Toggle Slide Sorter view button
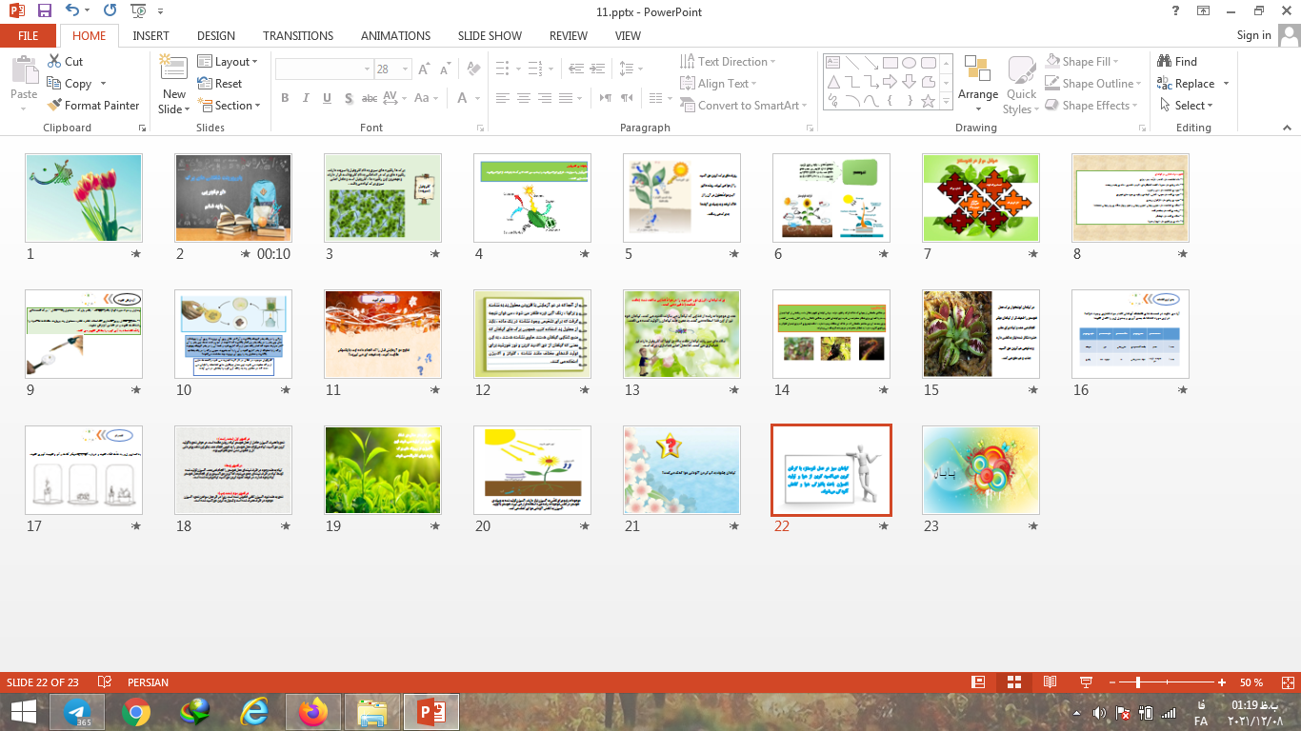 [1013, 682]
